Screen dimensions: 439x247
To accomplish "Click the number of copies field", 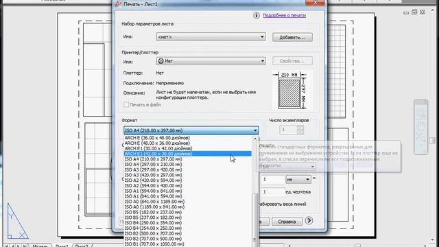I will [x=288, y=130].
